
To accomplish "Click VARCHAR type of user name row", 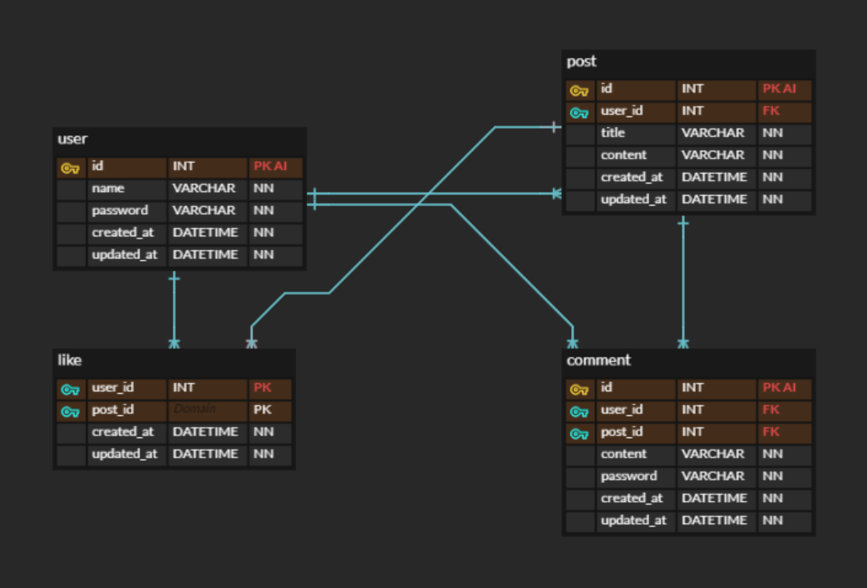I will pyautogui.click(x=204, y=188).
